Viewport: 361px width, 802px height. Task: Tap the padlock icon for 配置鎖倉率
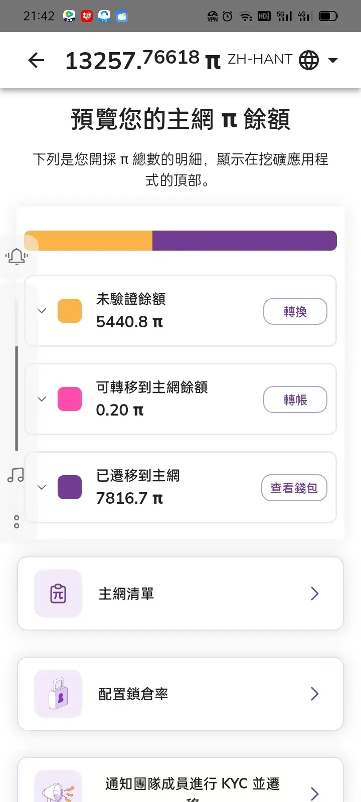click(x=58, y=694)
